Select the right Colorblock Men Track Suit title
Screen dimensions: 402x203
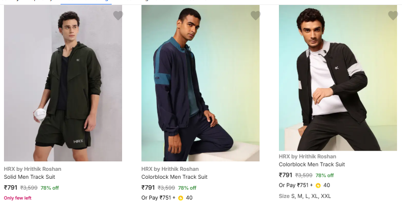click(x=312, y=164)
